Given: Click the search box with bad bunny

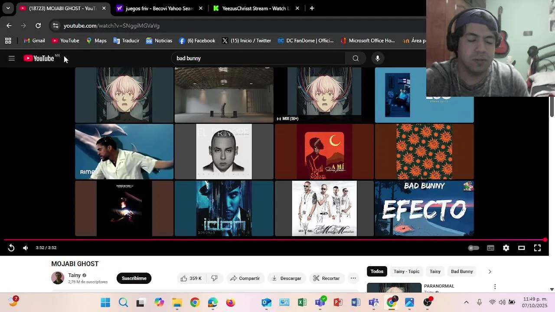Looking at the screenshot, I should pyautogui.click(x=258, y=58).
